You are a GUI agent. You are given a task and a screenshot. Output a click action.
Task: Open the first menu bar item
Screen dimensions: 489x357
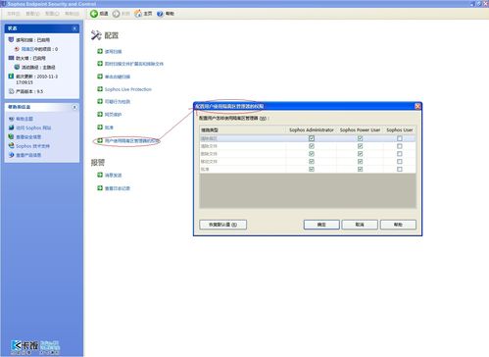click(14, 14)
